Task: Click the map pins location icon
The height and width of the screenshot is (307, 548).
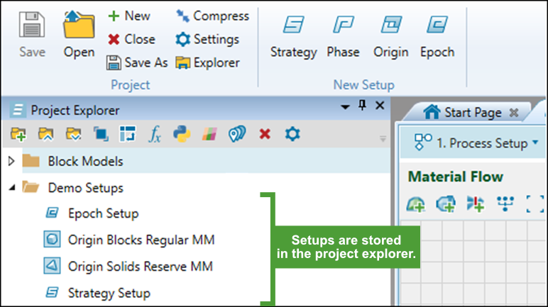Action: click(x=237, y=134)
